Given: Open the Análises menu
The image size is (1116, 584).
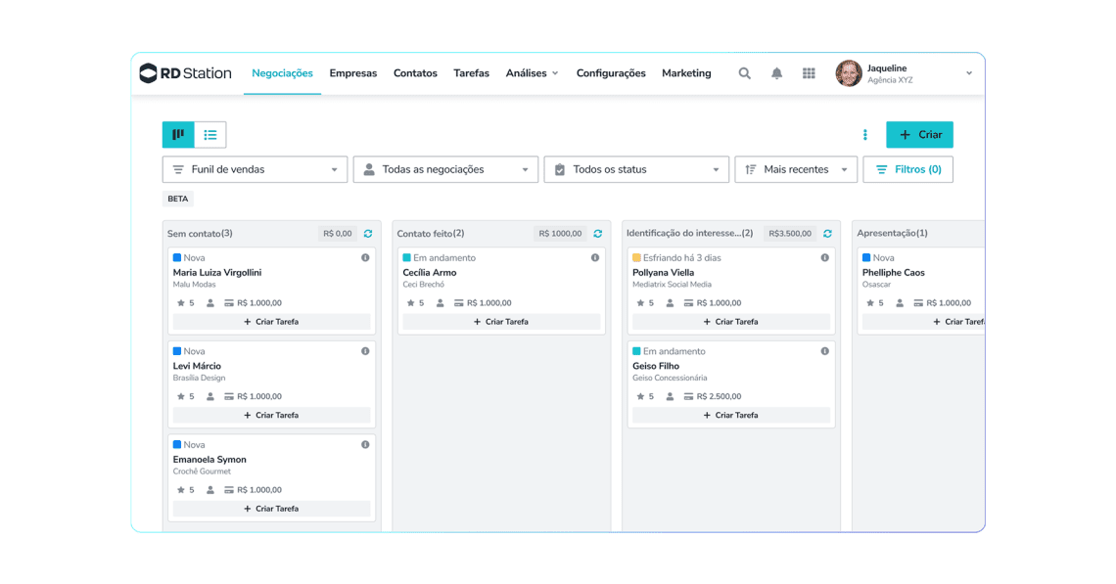Looking at the screenshot, I should tap(532, 73).
